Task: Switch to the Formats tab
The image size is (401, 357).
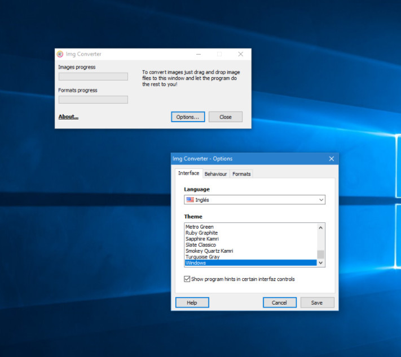Action: [x=241, y=174]
